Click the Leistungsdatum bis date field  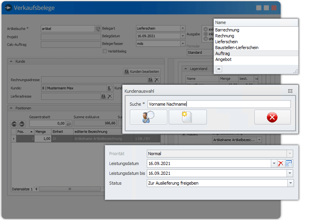217,173
